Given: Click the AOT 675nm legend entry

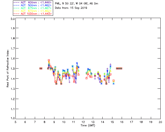Looking at the screenshot, I should pos(32,8).
